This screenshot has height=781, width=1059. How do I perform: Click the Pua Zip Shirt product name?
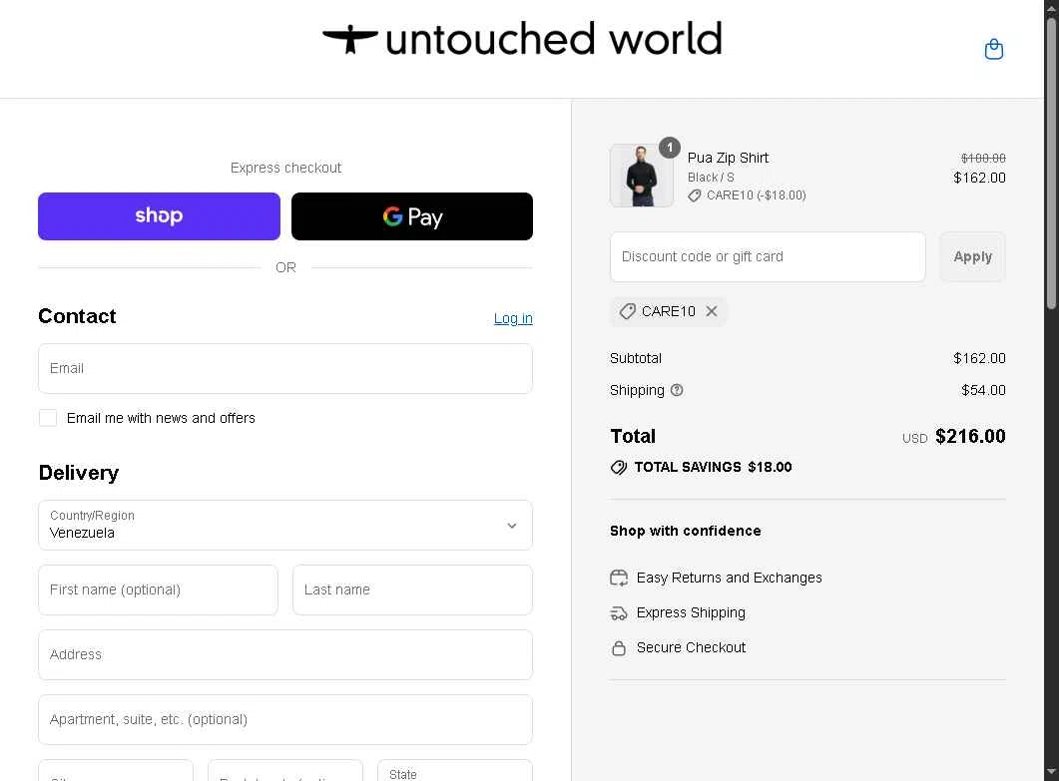[x=728, y=158]
